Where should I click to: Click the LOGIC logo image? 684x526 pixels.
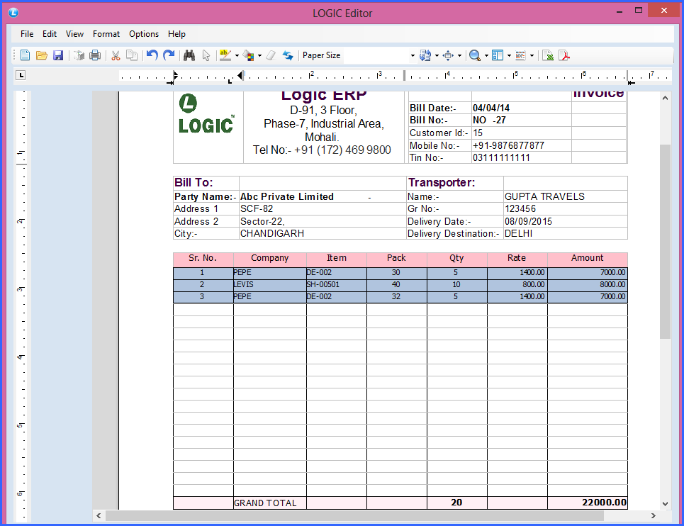coord(206,114)
